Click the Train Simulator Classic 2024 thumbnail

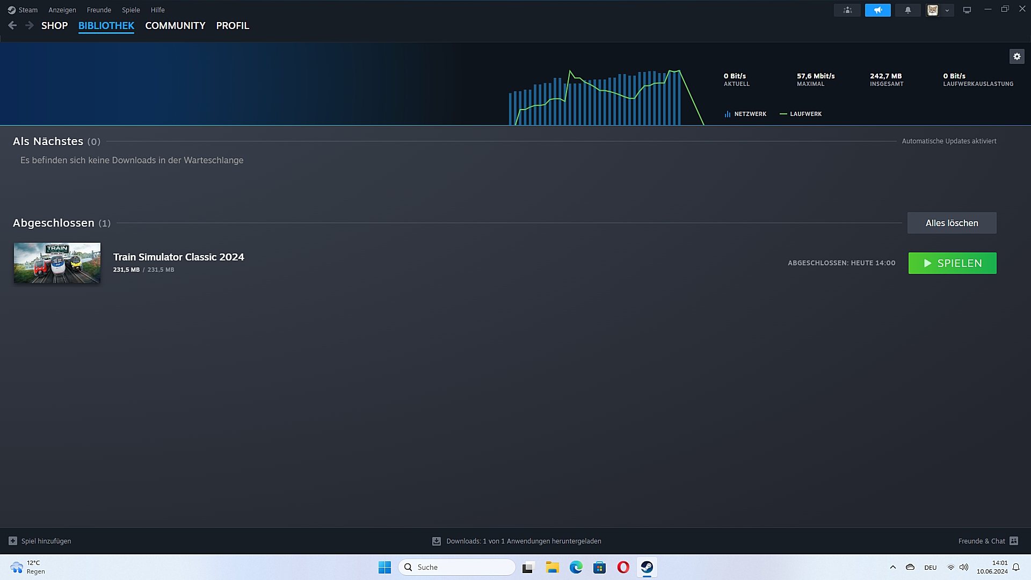tap(57, 263)
